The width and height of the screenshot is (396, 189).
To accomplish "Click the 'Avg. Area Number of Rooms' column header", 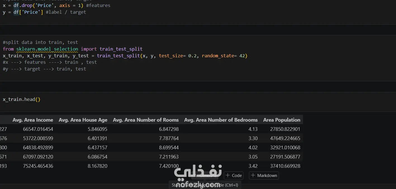I will pyautogui.click(x=146, y=120).
